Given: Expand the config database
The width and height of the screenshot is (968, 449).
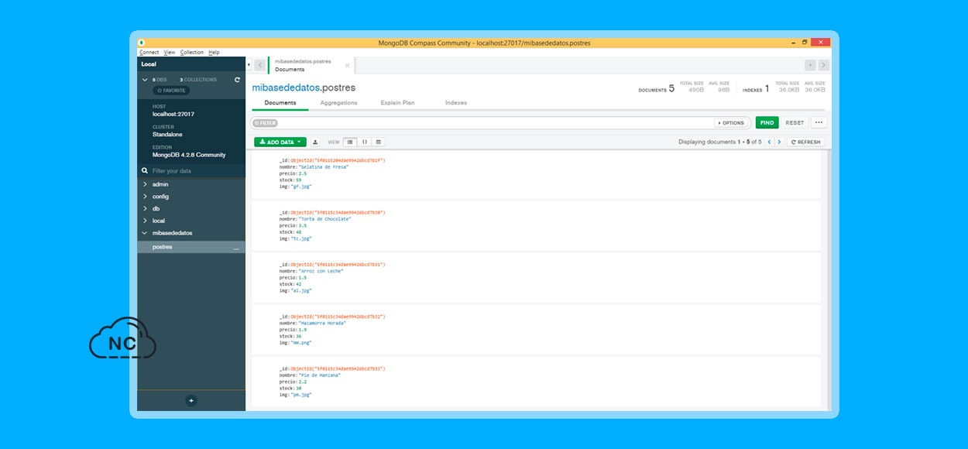Looking at the screenshot, I should 145,197.
